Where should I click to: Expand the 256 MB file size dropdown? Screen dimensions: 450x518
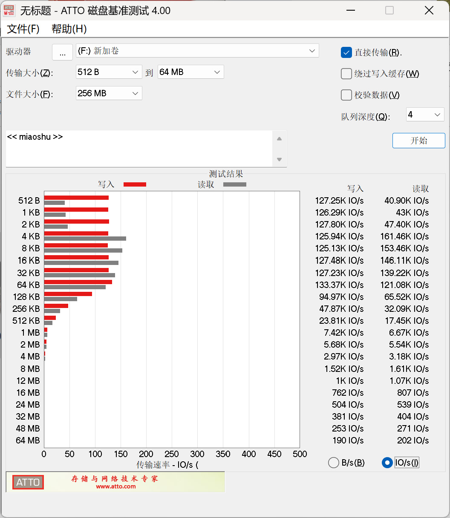tap(109, 93)
